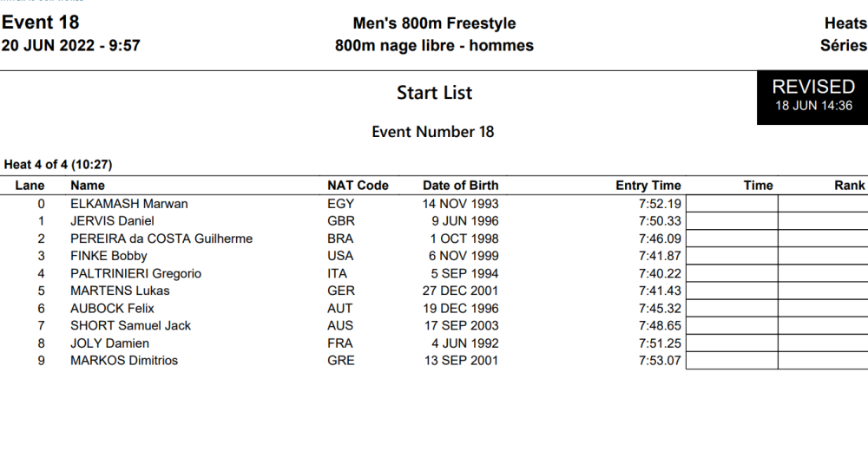The image size is (868, 451).
Task: Select the name JERVIS Daniel
Action: click(x=112, y=221)
